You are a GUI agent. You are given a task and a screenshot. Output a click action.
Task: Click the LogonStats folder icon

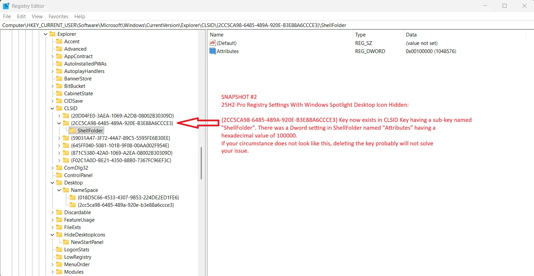pos(59,249)
